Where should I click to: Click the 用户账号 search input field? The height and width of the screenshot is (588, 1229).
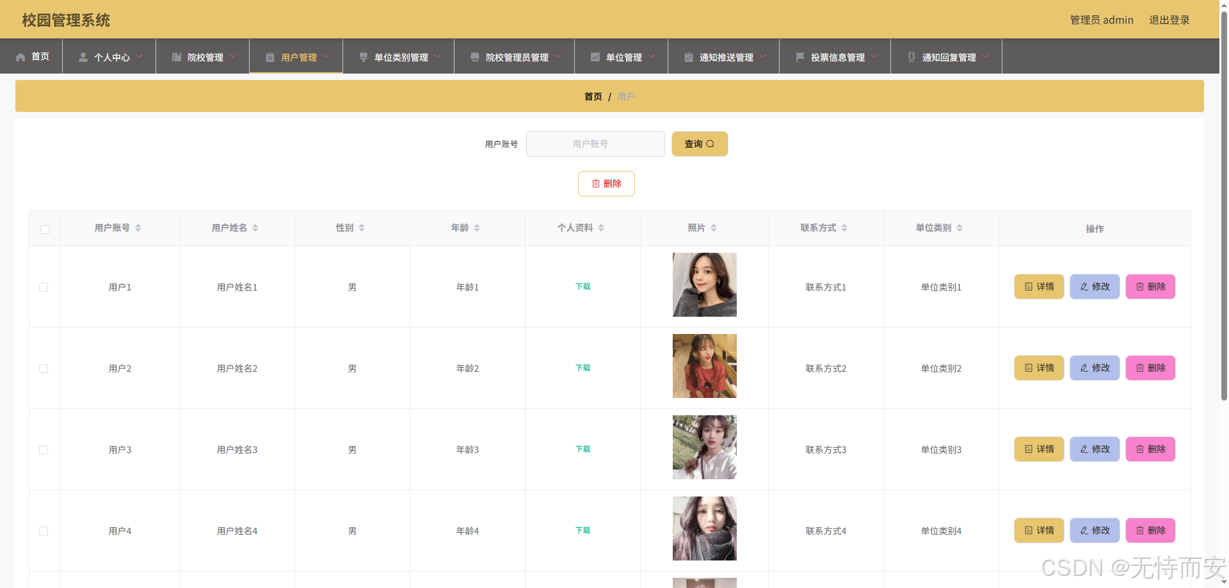(595, 144)
